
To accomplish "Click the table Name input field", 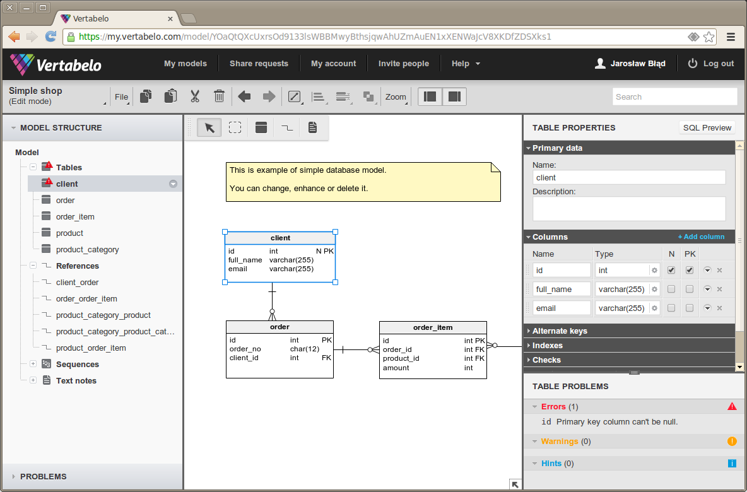I will click(628, 177).
